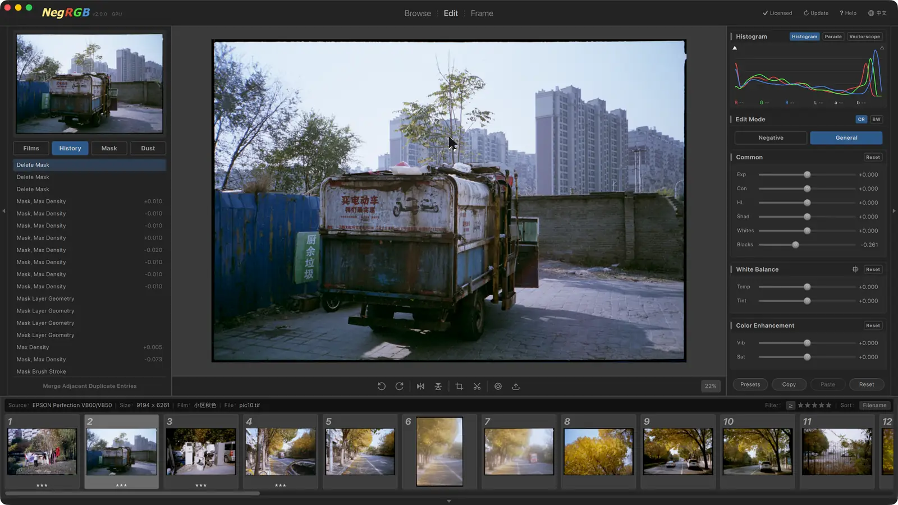Switch to Vectorscope view
The height and width of the screenshot is (505, 898).
click(x=864, y=36)
